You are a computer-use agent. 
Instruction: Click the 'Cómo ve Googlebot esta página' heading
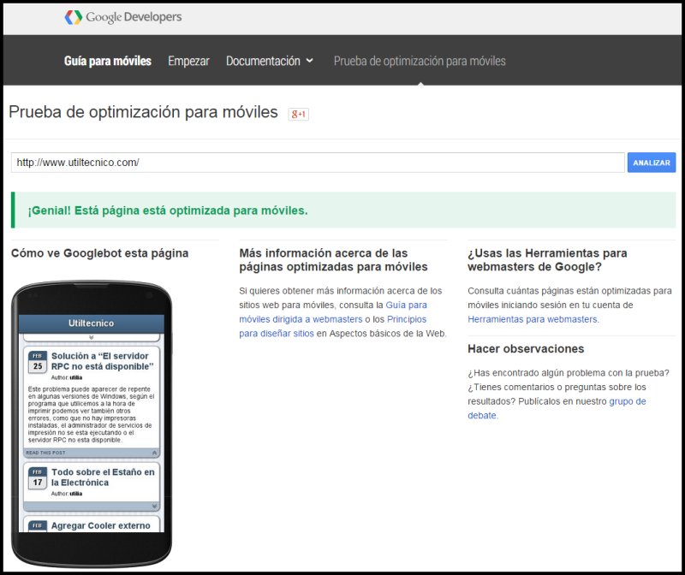click(x=99, y=253)
